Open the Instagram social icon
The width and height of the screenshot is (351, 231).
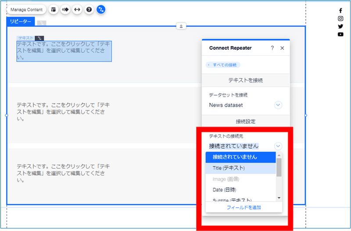coord(340,18)
